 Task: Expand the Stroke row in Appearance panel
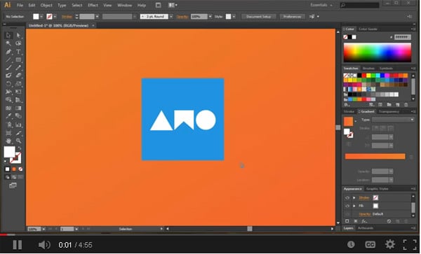click(x=354, y=198)
